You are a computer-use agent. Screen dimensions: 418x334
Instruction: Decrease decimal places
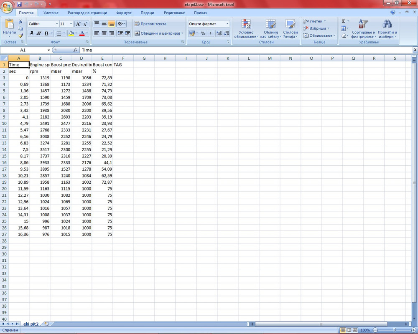pyautogui.click(x=226, y=33)
